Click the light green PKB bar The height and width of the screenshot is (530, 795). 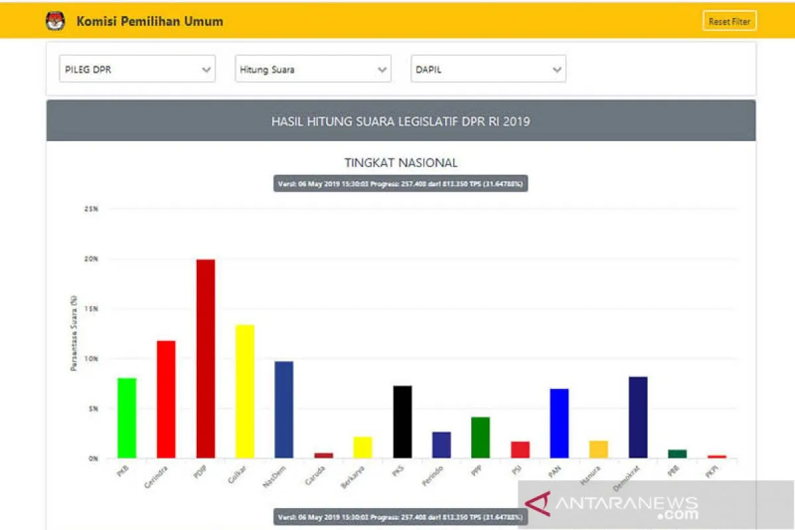tap(127, 418)
